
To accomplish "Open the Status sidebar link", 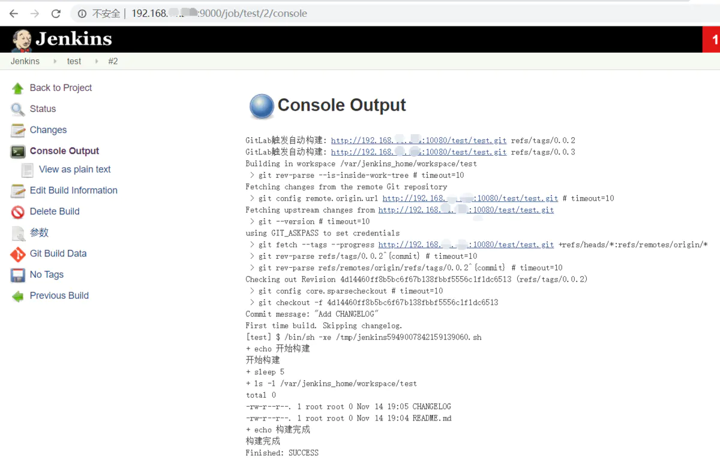I will (x=43, y=108).
